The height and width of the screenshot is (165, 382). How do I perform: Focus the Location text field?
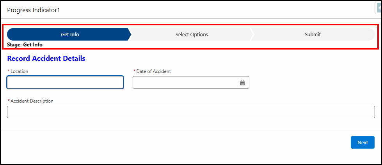(x=65, y=82)
